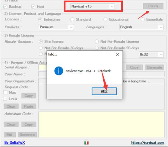Select the Enterprise license option

pyautogui.click(x=40, y=19)
